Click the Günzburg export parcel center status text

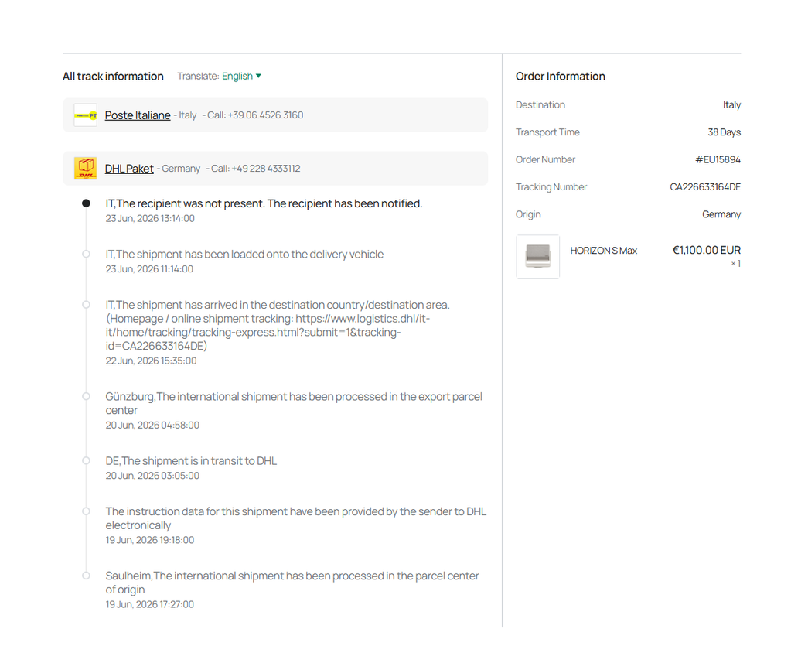pos(294,403)
